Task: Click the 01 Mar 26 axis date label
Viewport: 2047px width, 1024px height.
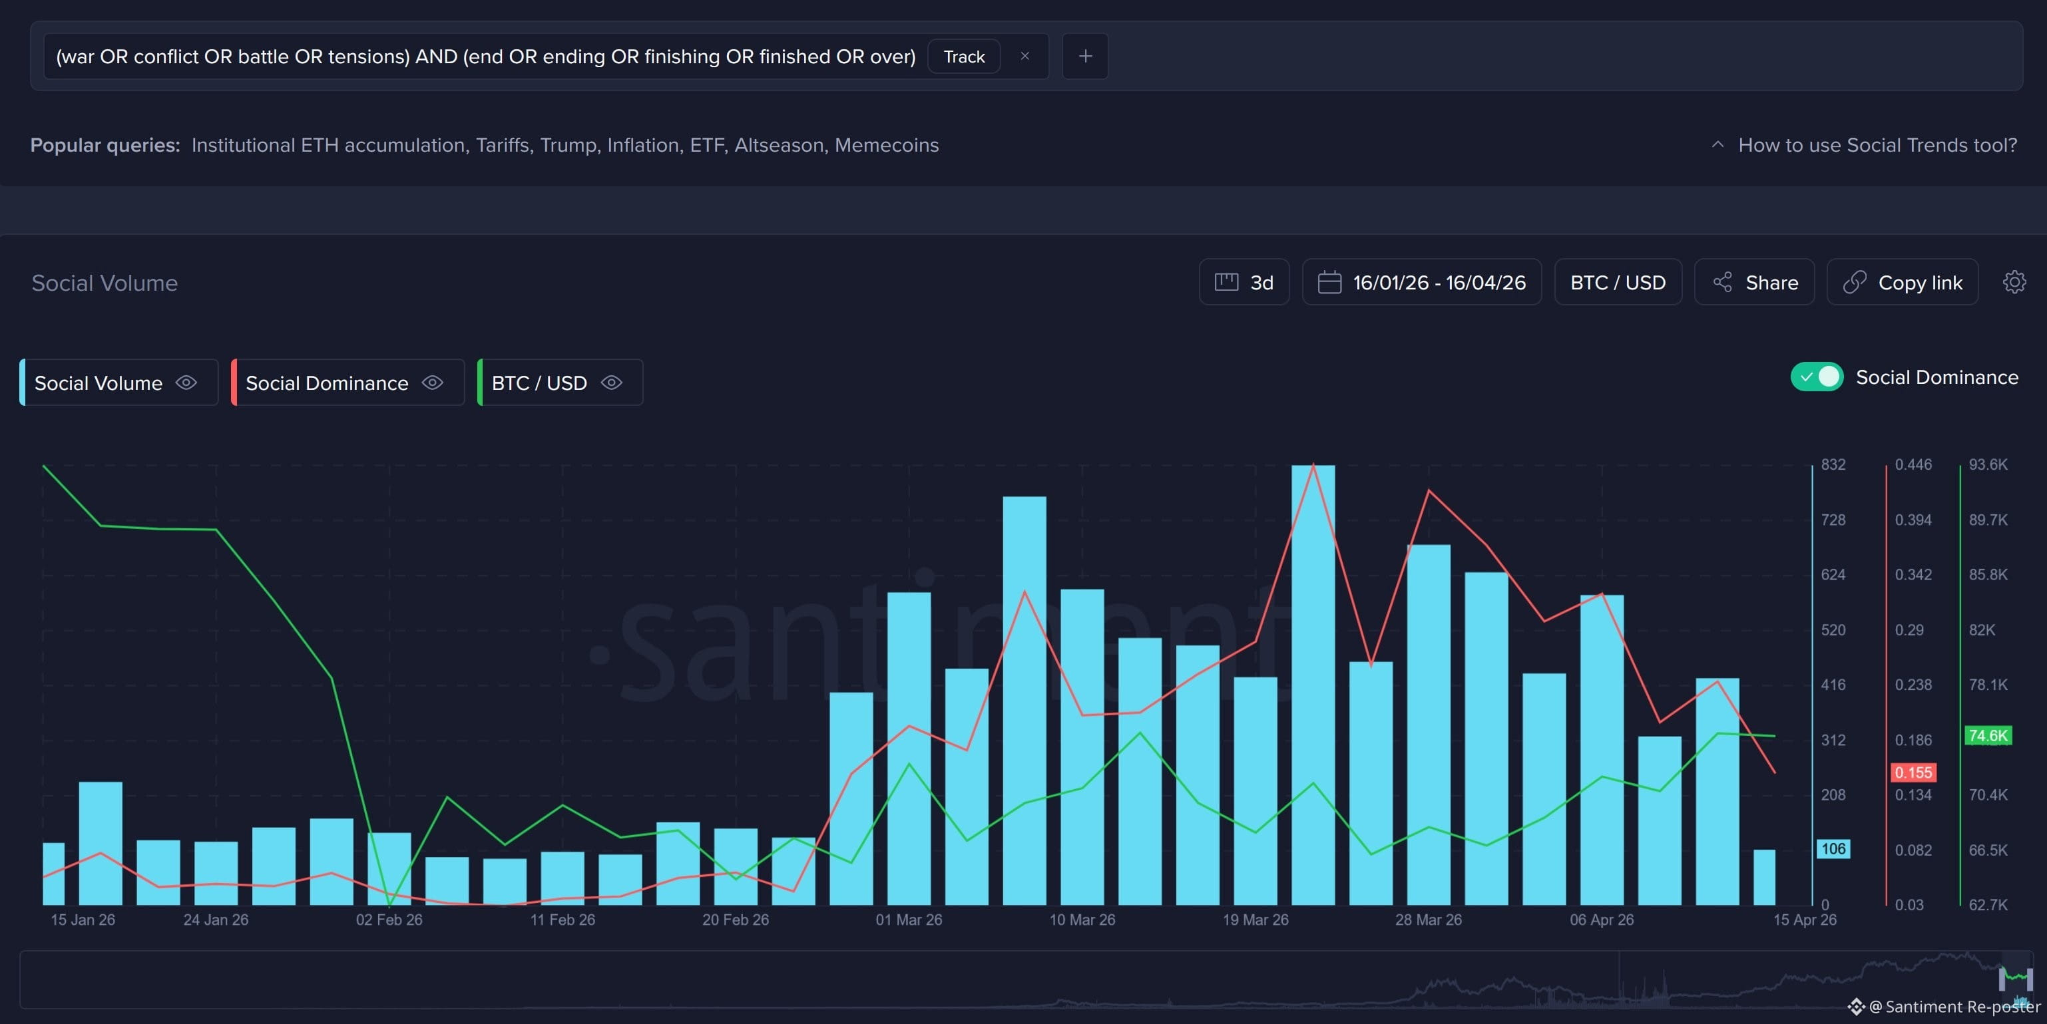Action: [x=909, y=919]
